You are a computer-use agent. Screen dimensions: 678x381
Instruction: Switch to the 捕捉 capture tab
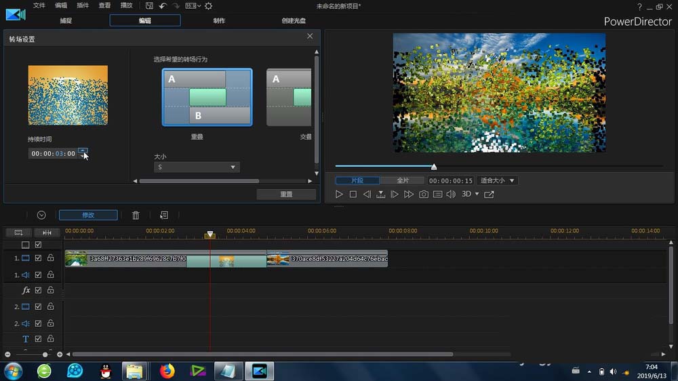[66, 20]
